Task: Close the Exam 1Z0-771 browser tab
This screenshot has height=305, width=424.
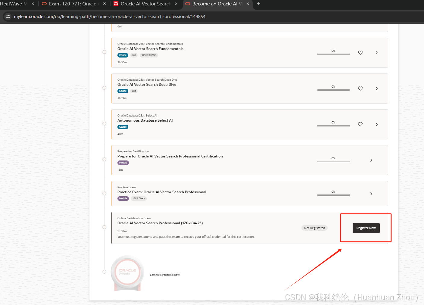Action: (x=104, y=4)
